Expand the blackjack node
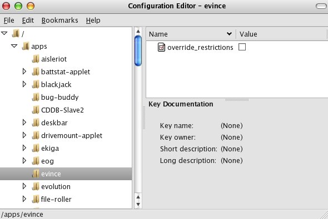The image size is (328, 219). tap(24, 84)
